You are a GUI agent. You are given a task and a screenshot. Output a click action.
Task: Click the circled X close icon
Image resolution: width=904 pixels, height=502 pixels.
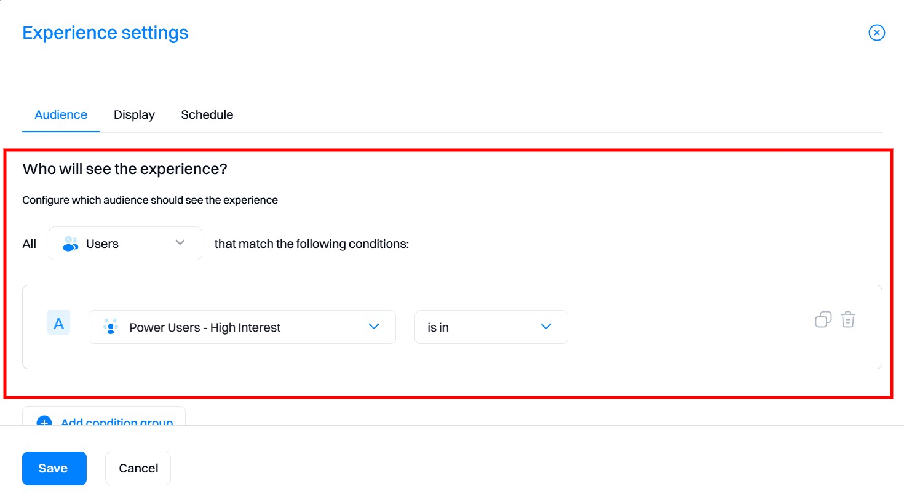(x=876, y=32)
